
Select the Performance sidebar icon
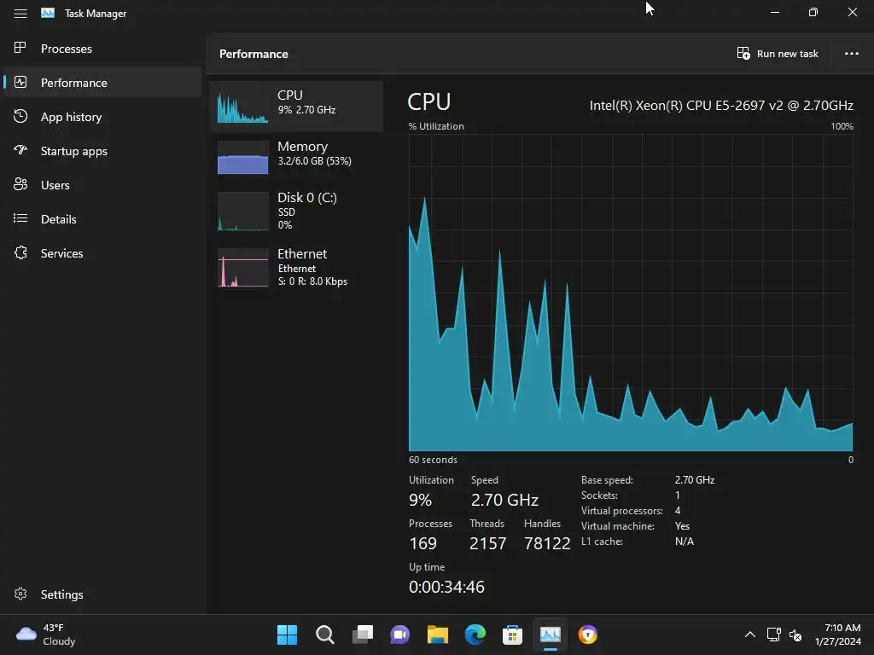click(x=20, y=83)
